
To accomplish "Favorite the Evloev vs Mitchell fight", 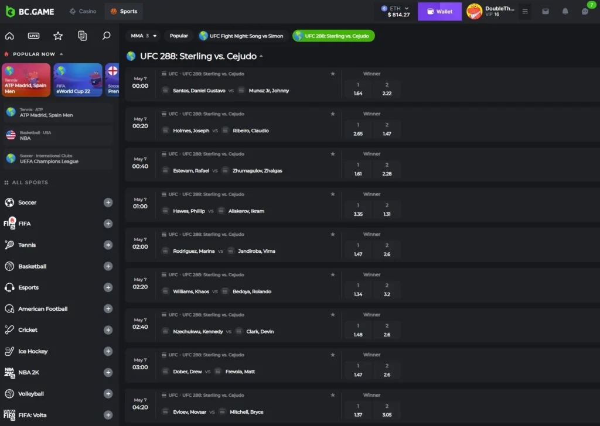I will coord(333,395).
